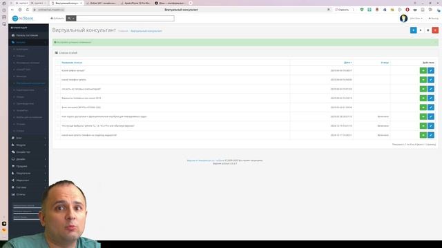Image resolution: width=442 pixels, height=248 pixels.
Task: Open the user name dropdown in top bar
Action: 416,19
